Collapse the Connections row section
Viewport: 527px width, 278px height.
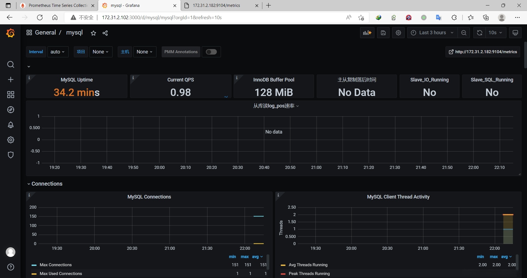pyautogui.click(x=47, y=184)
